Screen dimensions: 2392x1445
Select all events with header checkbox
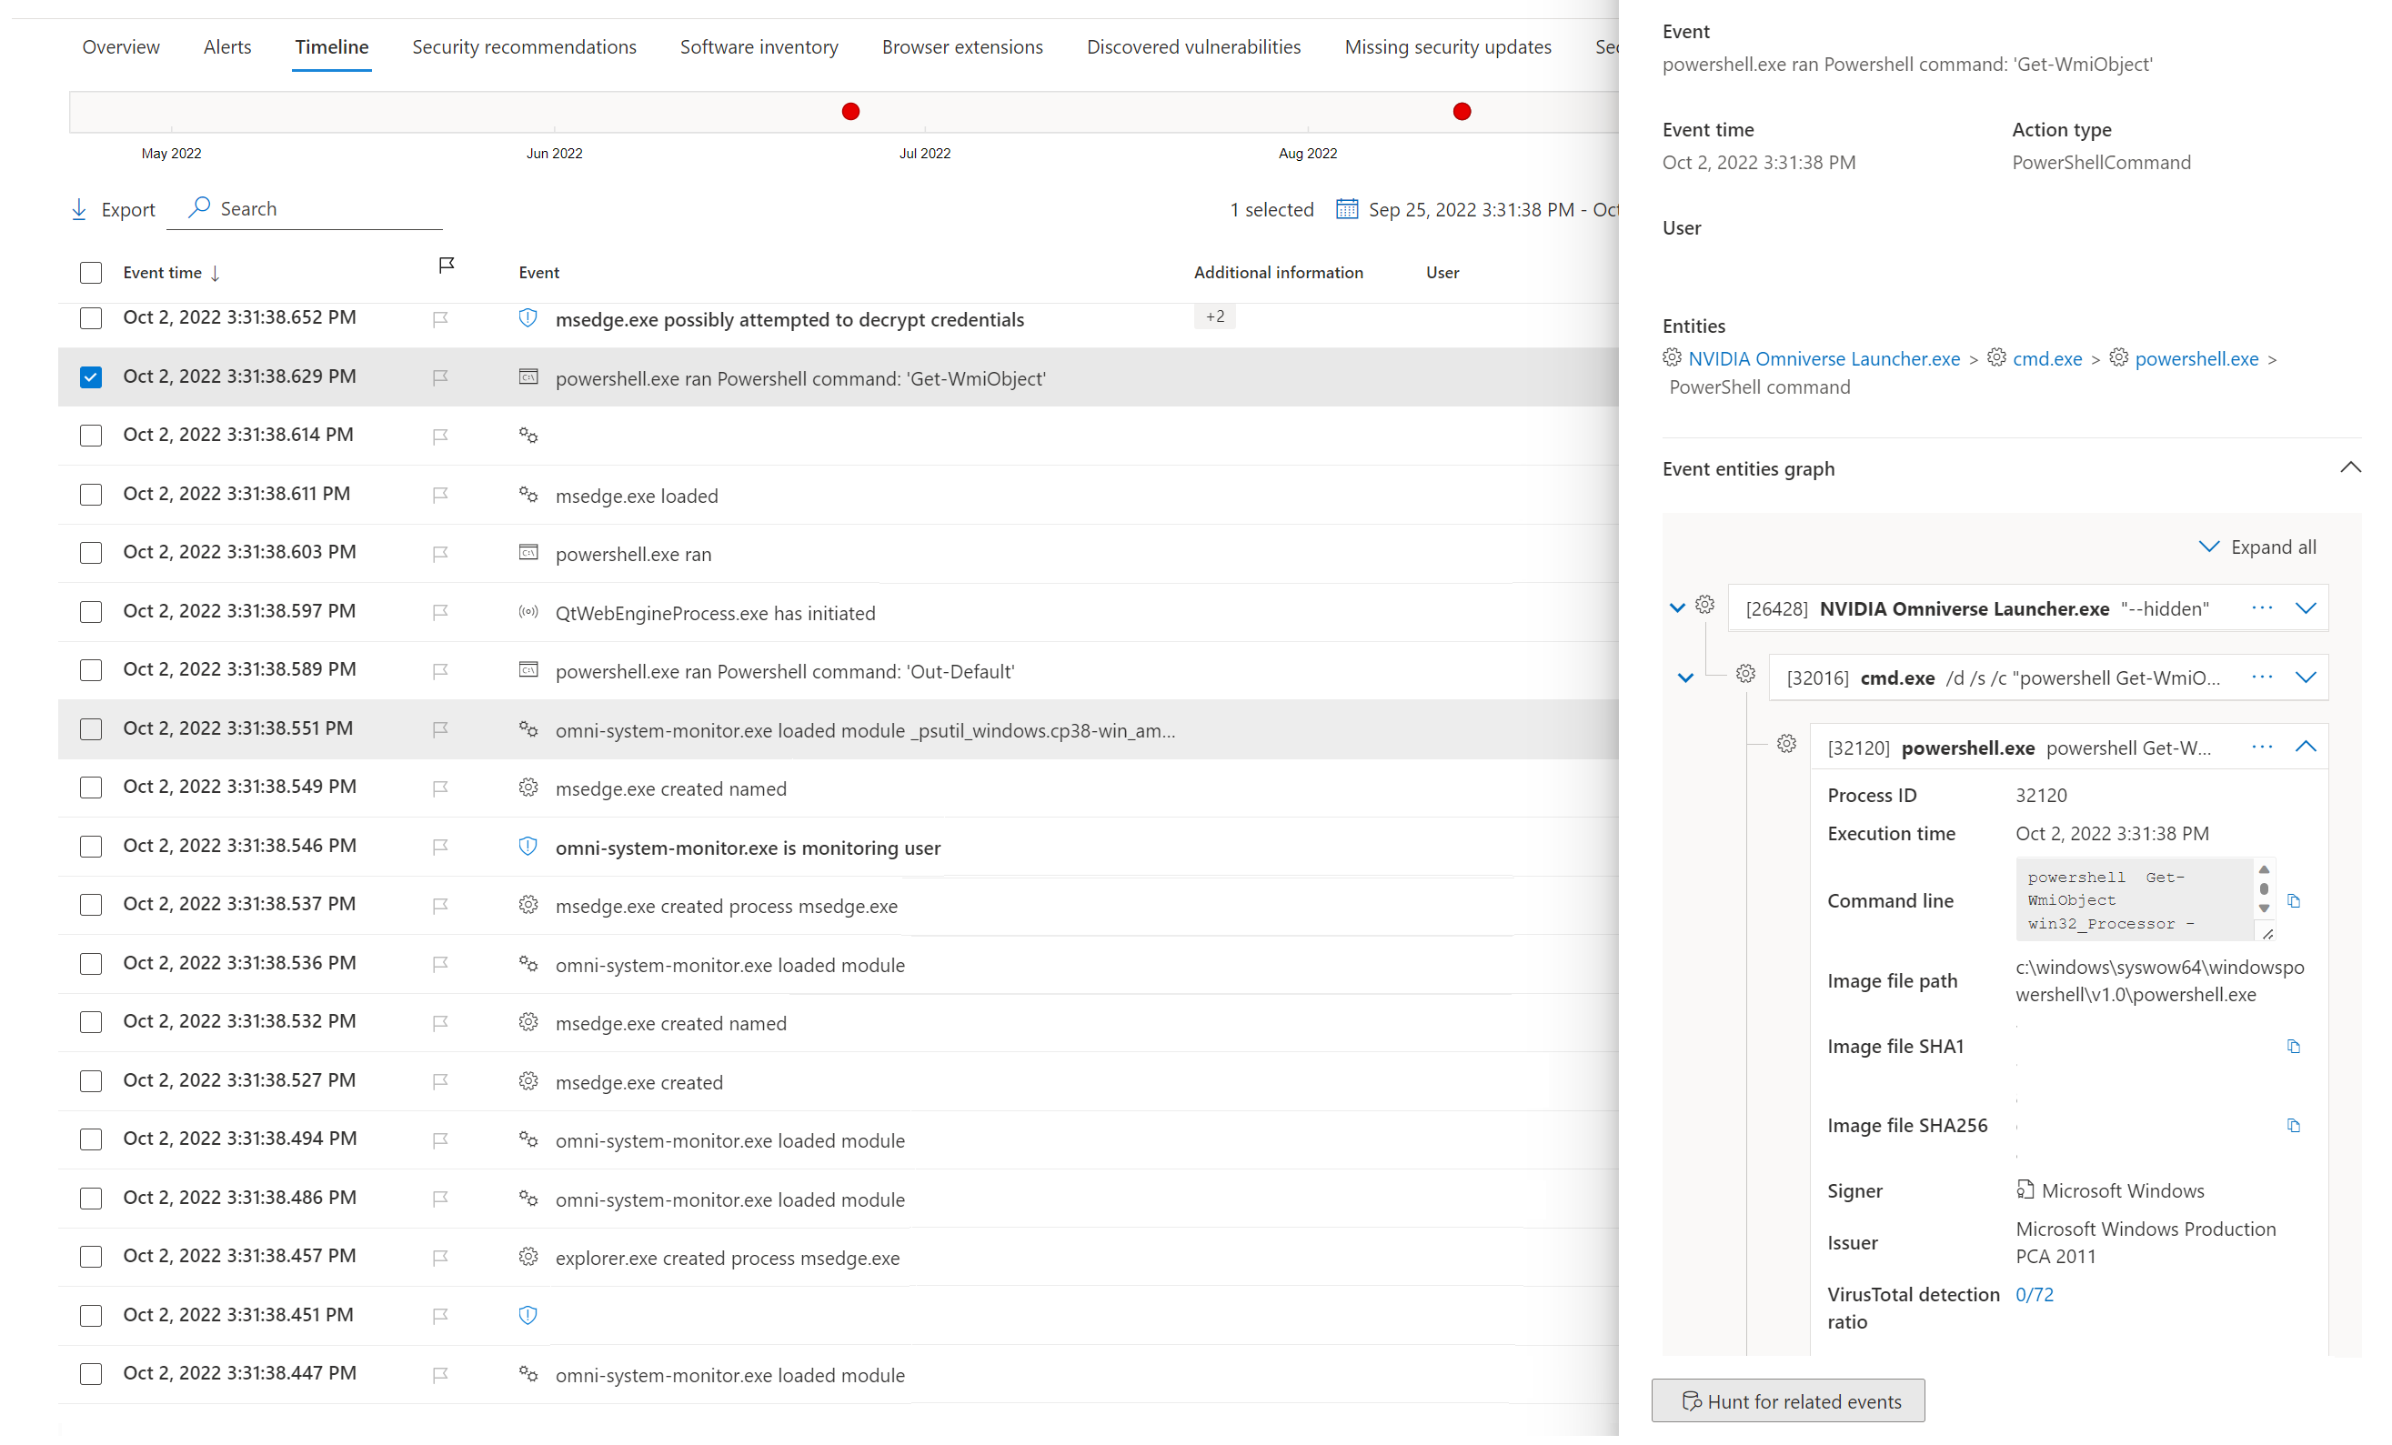click(x=91, y=274)
